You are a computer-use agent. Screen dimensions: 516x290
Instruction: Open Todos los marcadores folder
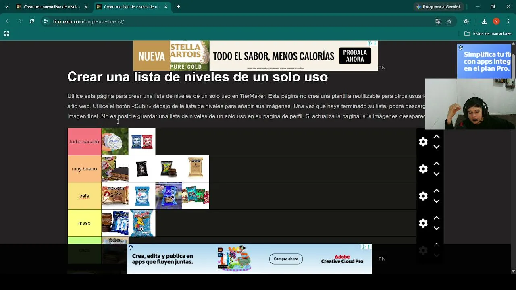tap(488, 34)
